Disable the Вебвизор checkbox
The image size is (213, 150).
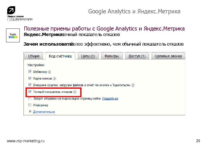(x=30, y=72)
